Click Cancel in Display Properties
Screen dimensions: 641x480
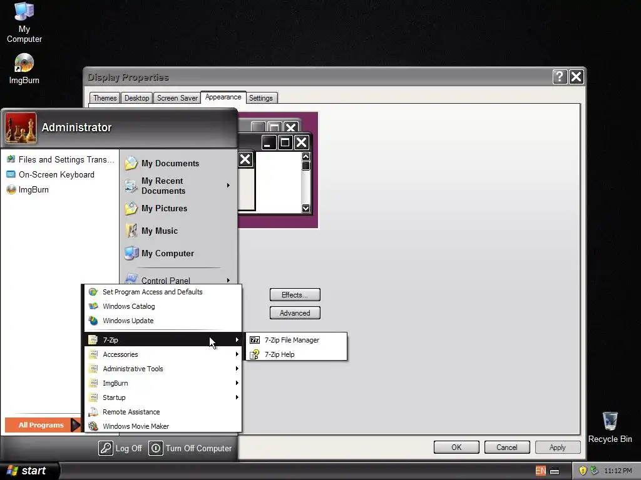pyautogui.click(x=507, y=447)
